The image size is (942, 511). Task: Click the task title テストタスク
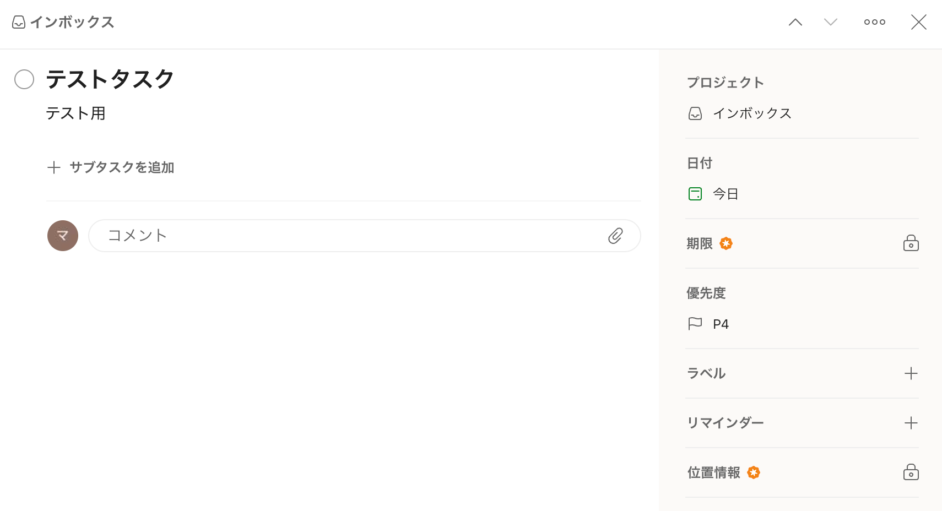[x=110, y=79]
